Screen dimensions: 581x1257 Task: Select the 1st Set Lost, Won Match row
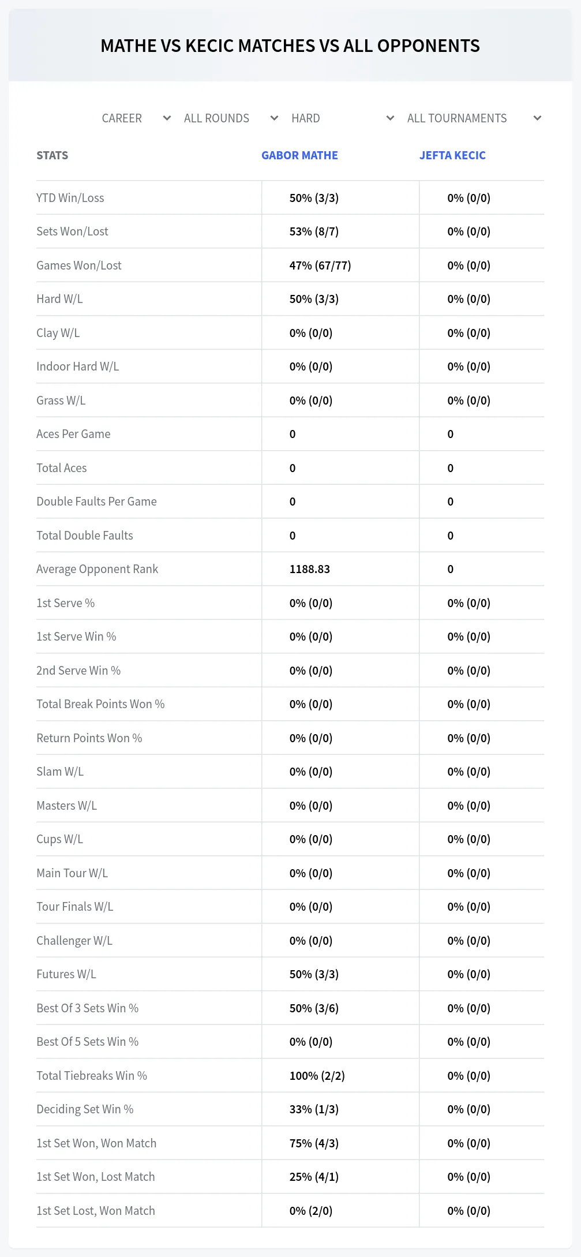coord(290,1210)
